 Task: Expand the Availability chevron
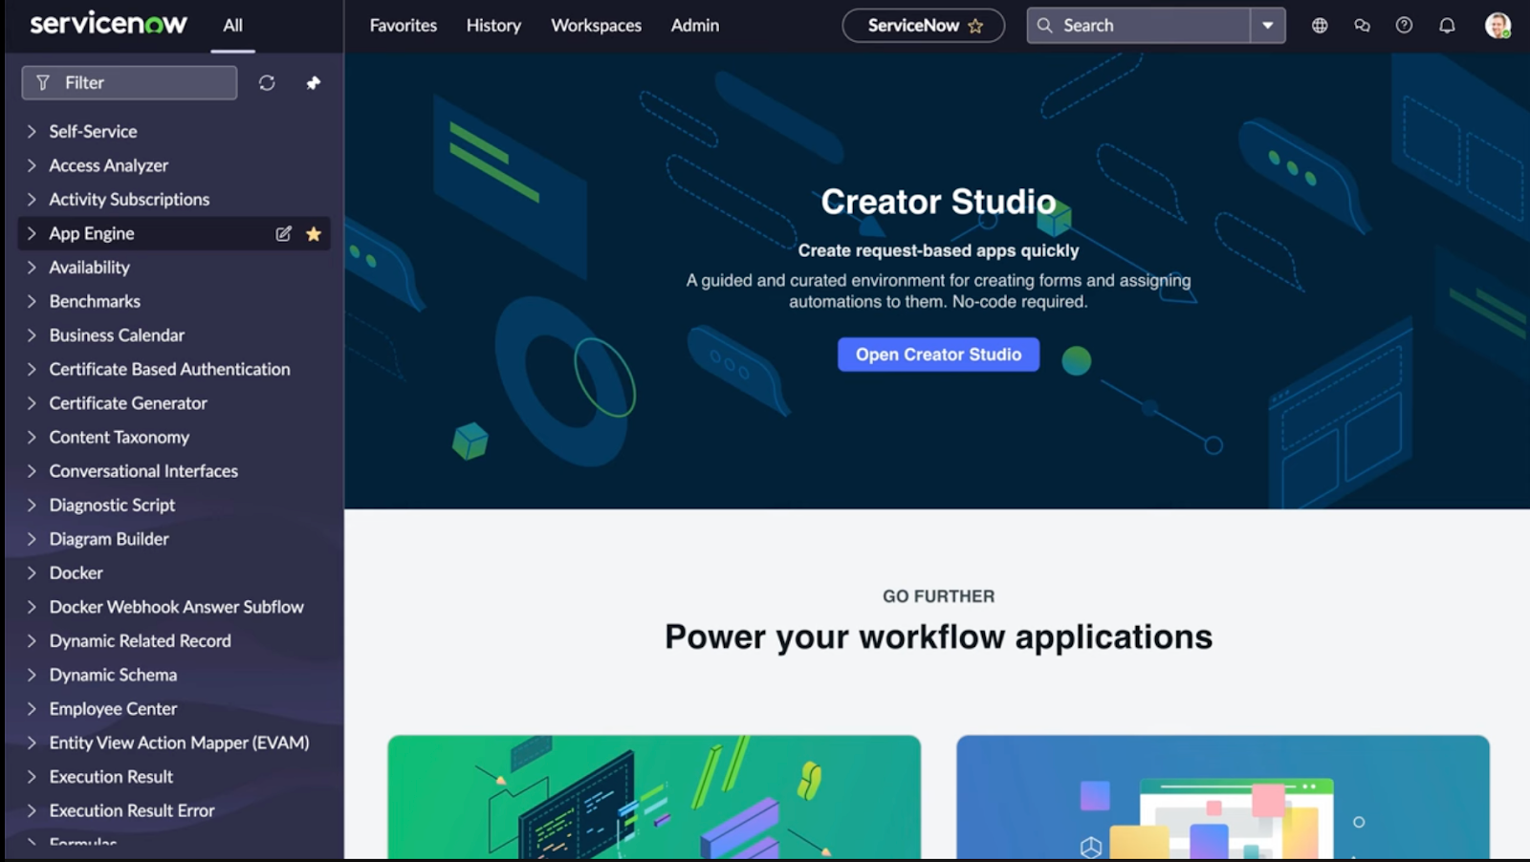click(x=32, y=268)
